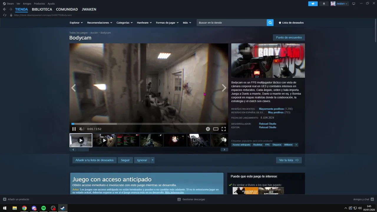The height and width of the screenshot is (212, 377).
Task: Open Spotify from the taskbar
Action: click(44, 208)
